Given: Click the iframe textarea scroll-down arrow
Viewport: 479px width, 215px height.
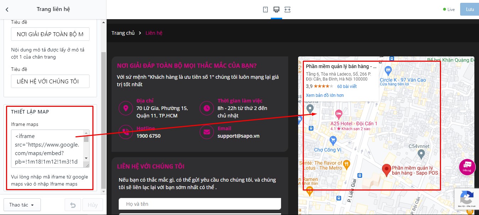Looking at the screenshot, I should click(86, 158).
